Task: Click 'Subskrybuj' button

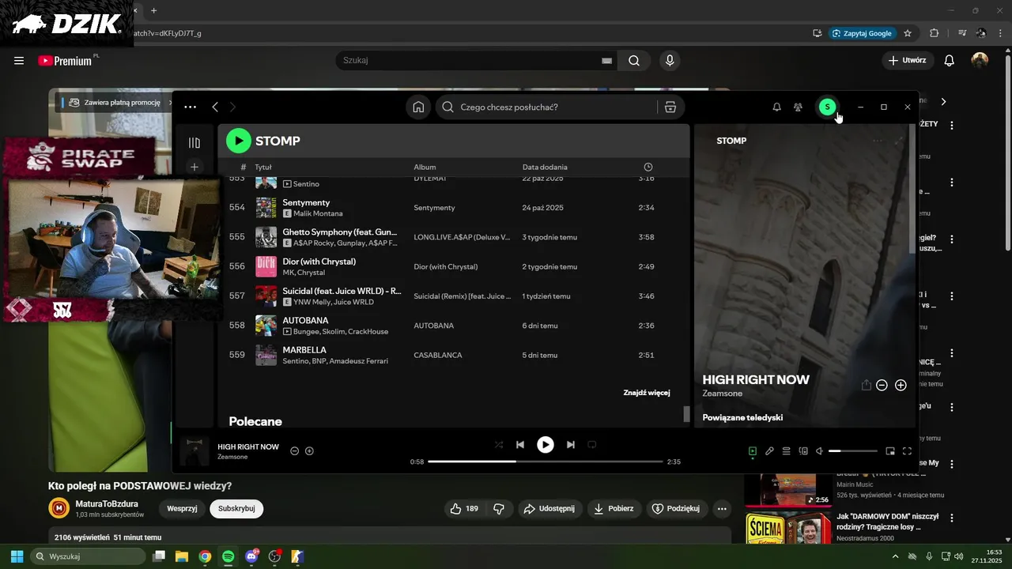Action: tap(236, 509)
